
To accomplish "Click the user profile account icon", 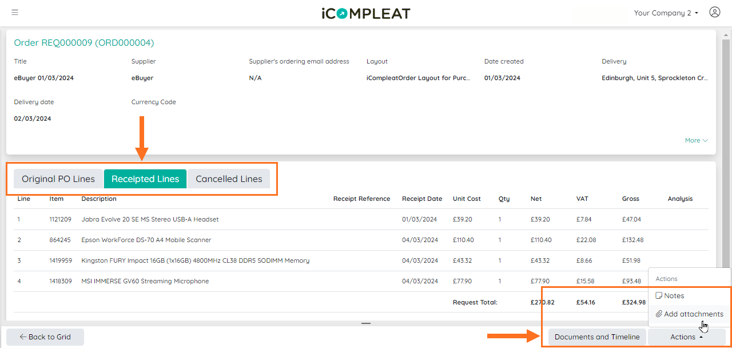I will (x=714, y=11).
